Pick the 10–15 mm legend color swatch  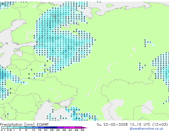(x=35, y=128)
